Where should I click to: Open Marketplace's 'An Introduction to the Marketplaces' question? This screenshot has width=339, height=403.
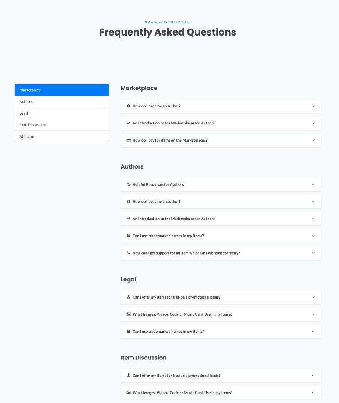174,123
